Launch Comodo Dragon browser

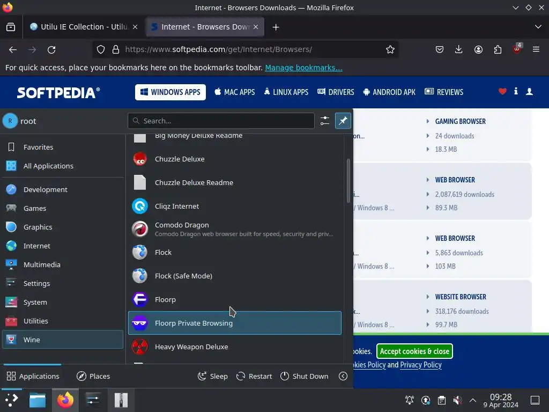click(235, 229)
